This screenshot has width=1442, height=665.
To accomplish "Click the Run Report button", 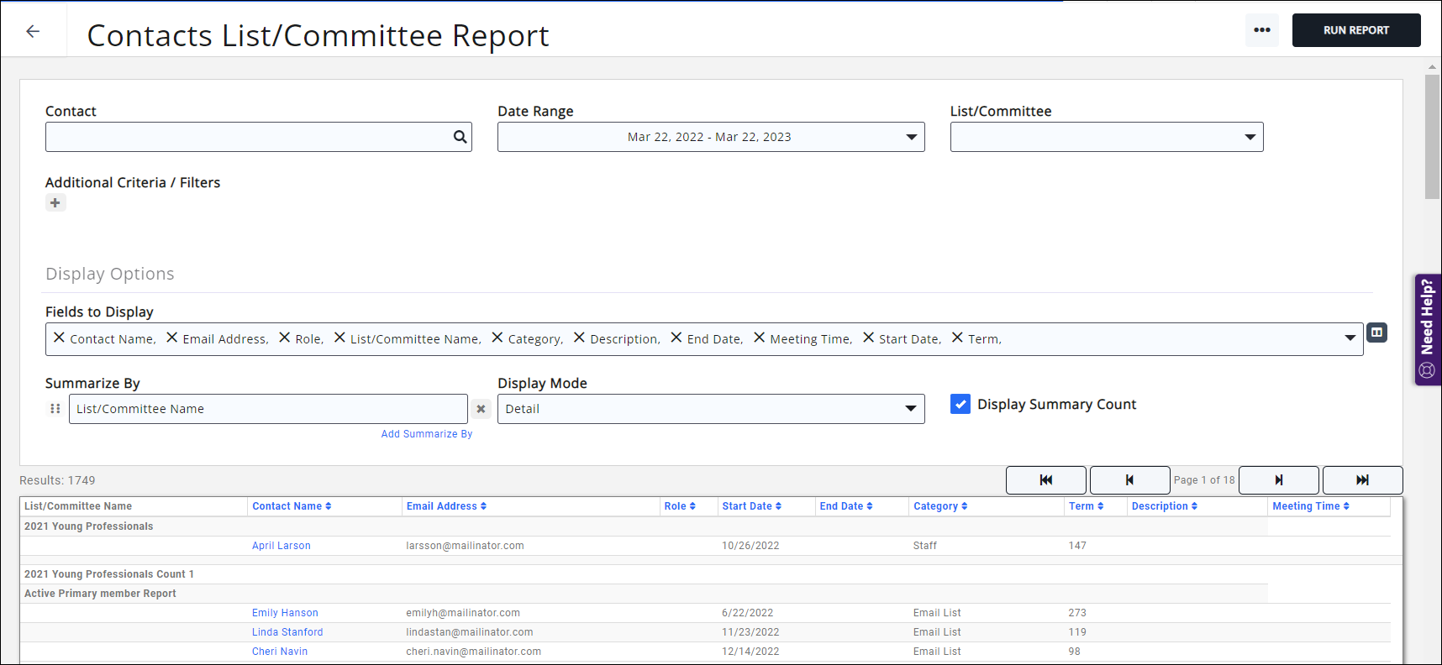I will [1355, 30].
